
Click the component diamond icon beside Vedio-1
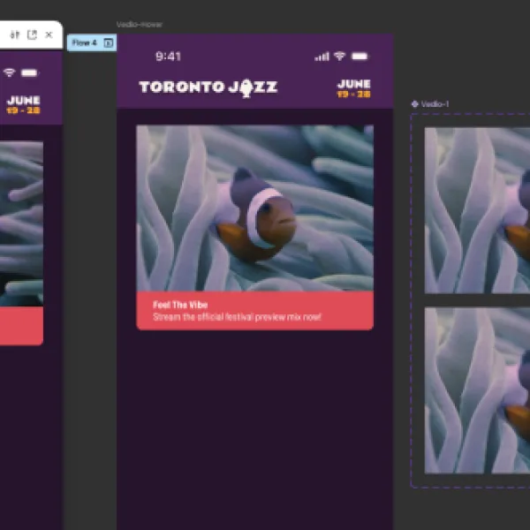coord(415,104)
